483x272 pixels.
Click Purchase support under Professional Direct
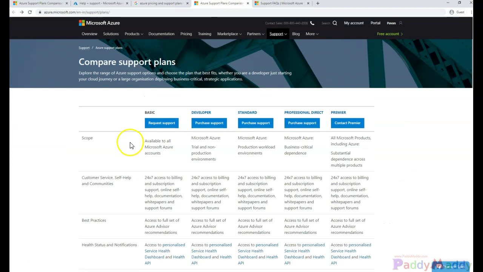pos(302,123)
